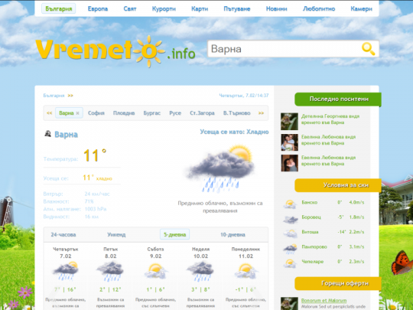
Task: Open first Евелина Любенова profile thumbnail
Action: point(289,142)
